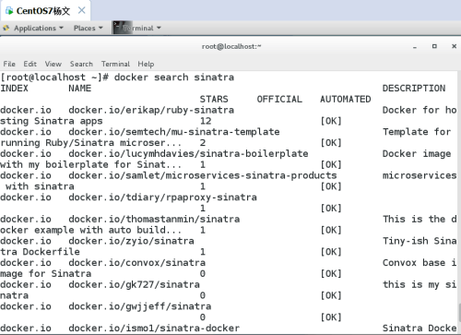Click [OK] in the erikap/ruby-sinatra row
The width and height of the screenshot is (461, 335).
331,121
